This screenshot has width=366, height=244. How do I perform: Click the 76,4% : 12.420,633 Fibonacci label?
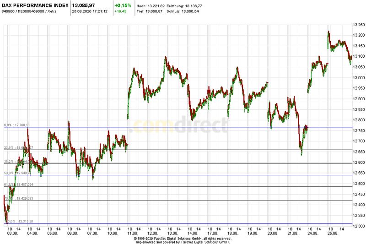pyautogui.click(x=19, y=199)
